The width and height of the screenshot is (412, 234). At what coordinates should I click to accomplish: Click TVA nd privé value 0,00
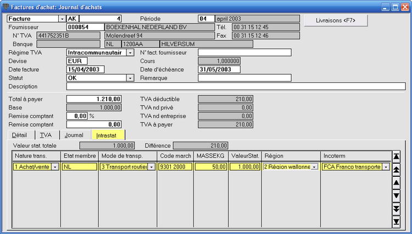(x=225, y=108)
